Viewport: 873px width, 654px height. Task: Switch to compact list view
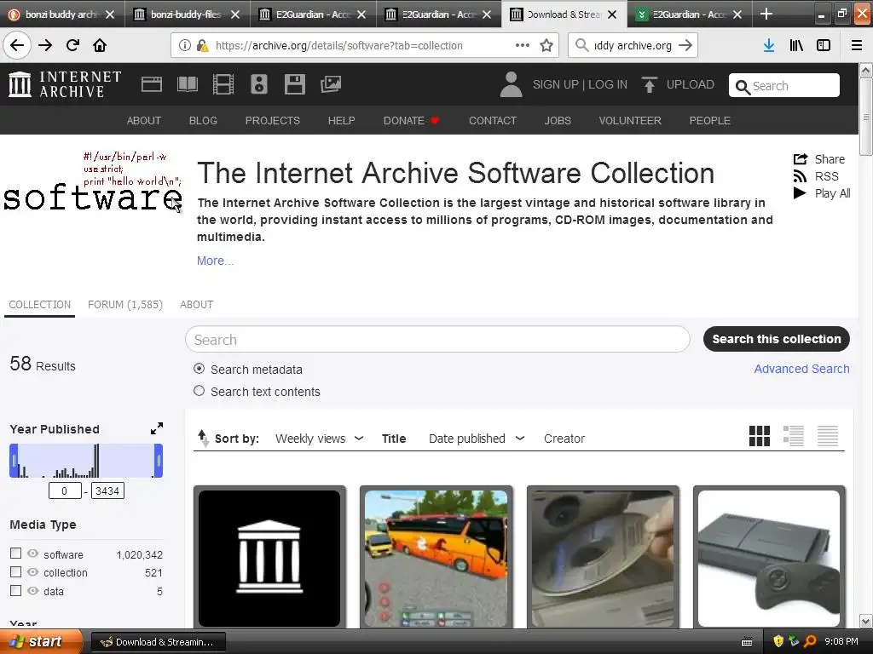pos(827,436)
